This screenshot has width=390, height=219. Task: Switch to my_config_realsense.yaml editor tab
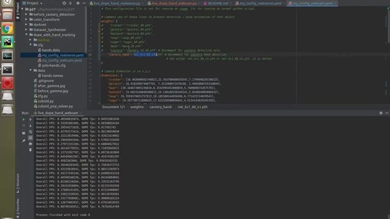pyautogui.click(x=258, y=3)
